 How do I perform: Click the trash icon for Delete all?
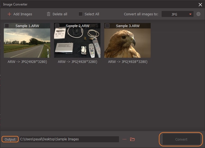[x=49, y=14]
